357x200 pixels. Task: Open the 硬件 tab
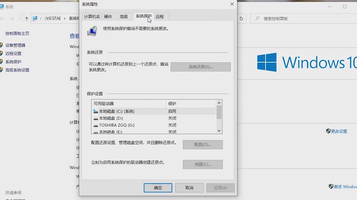coord(108,16)
